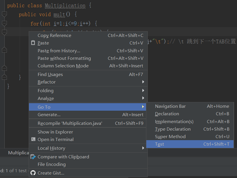Expand the Go To submenu arrow
The width and height of the screenshot is (237, 178).
coord(143,107)
